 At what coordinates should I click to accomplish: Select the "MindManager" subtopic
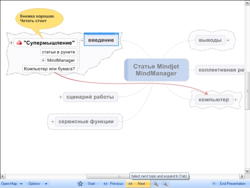(61, 60)
